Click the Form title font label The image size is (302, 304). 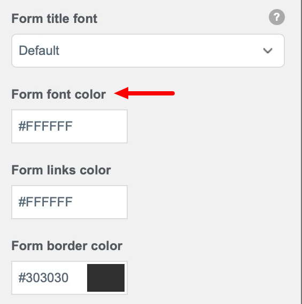click(55, 19)
